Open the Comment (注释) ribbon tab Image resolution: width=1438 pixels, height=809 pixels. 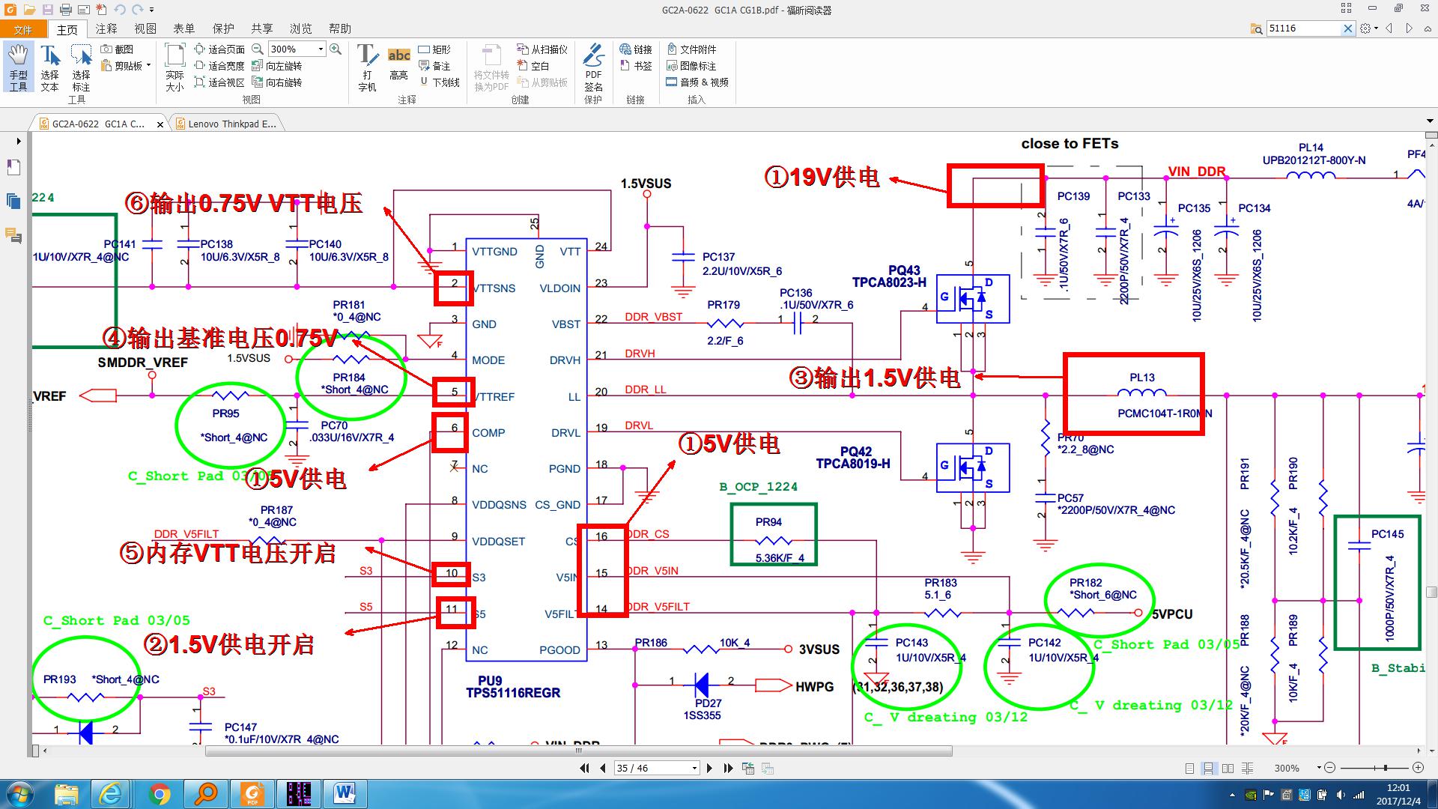tap(106, 28)
